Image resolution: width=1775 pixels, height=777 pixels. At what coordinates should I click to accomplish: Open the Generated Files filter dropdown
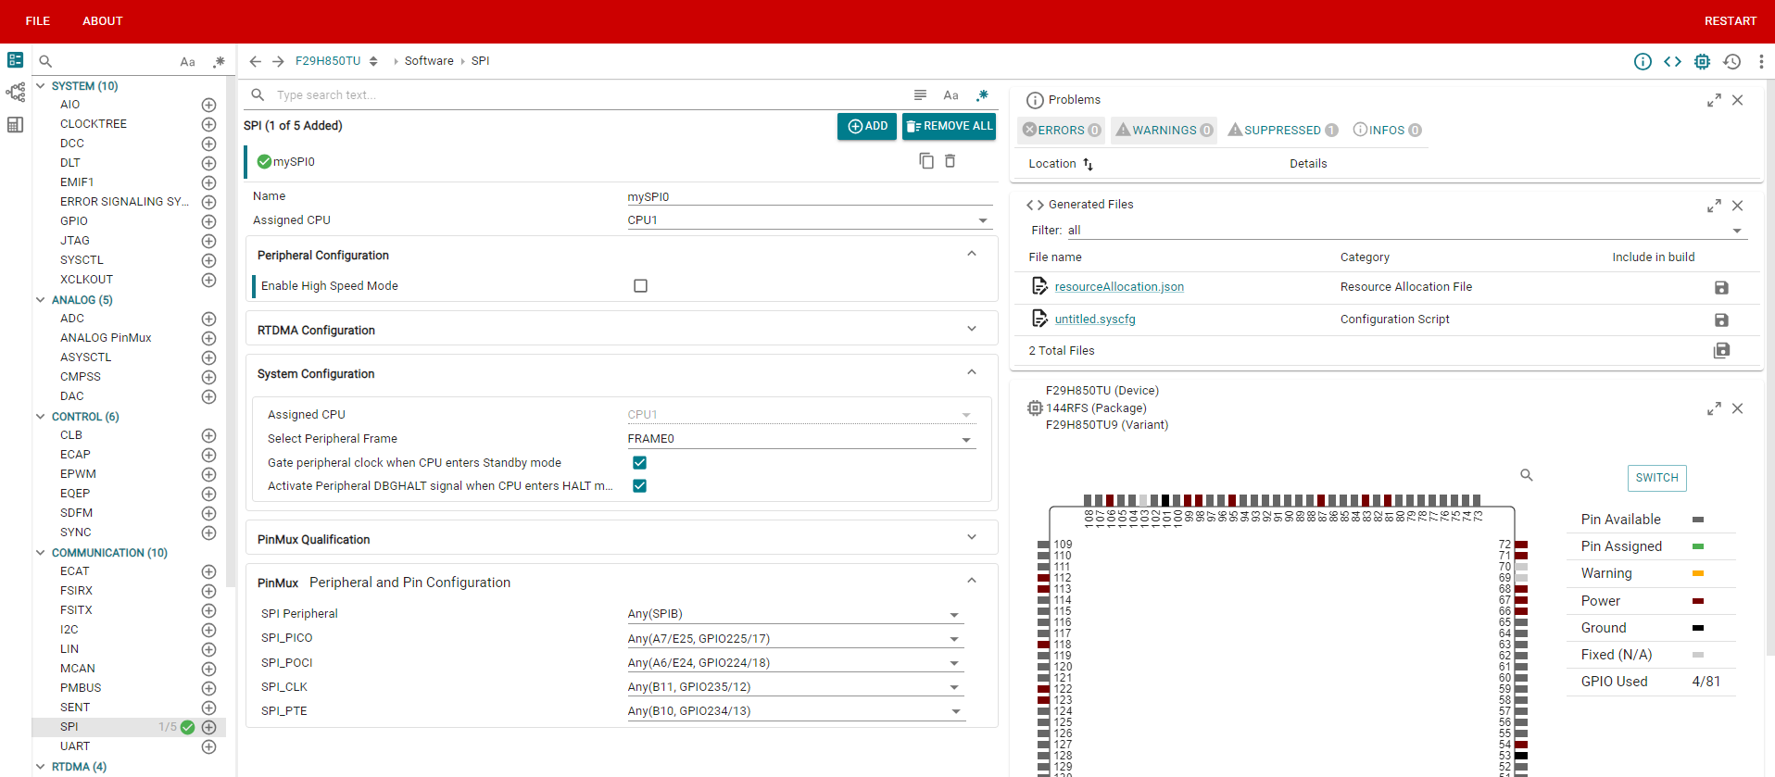1405,231
